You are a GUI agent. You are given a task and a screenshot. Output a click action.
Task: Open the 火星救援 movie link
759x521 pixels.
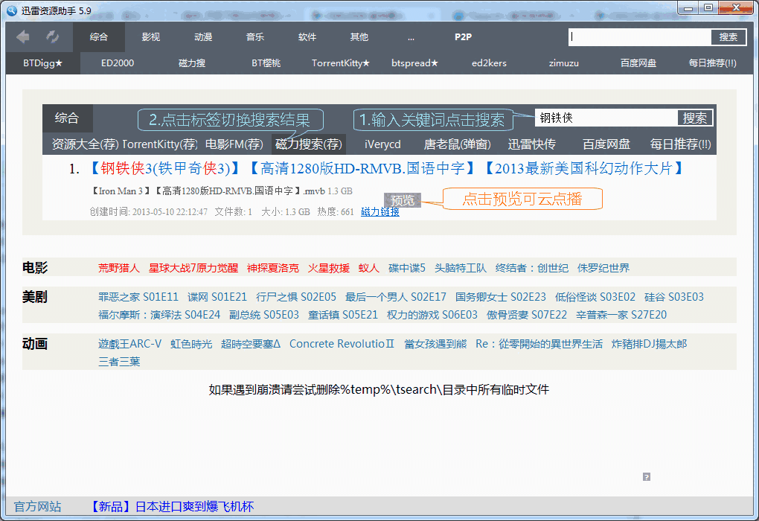point(329,268)
